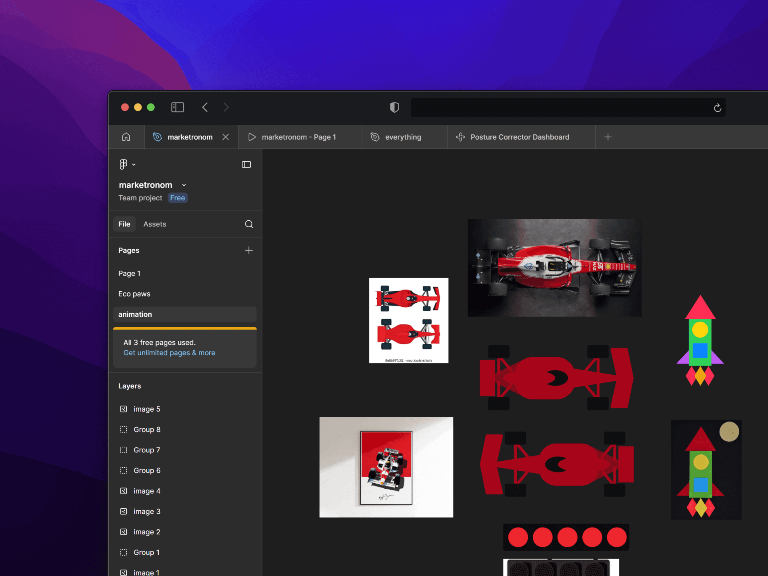Open a new tab with plus button
768x576 pixels.
pos(608,137)
